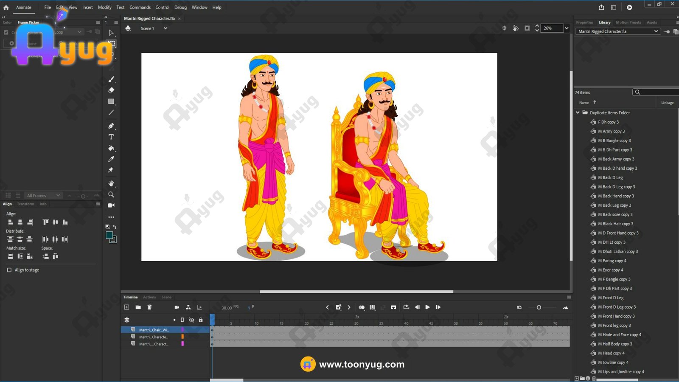Click the fill color swatch in toolbar

pos(109,235)
